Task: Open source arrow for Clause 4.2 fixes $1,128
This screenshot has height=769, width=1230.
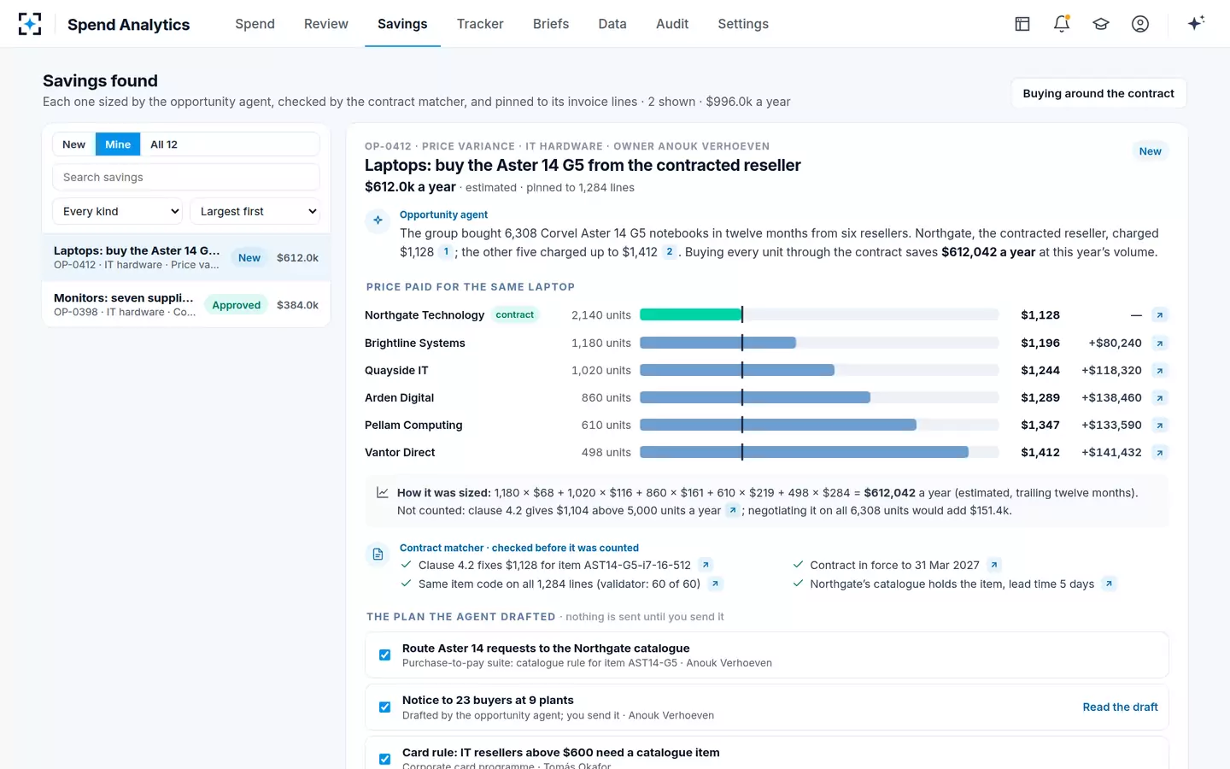Action: coord(706,565)
